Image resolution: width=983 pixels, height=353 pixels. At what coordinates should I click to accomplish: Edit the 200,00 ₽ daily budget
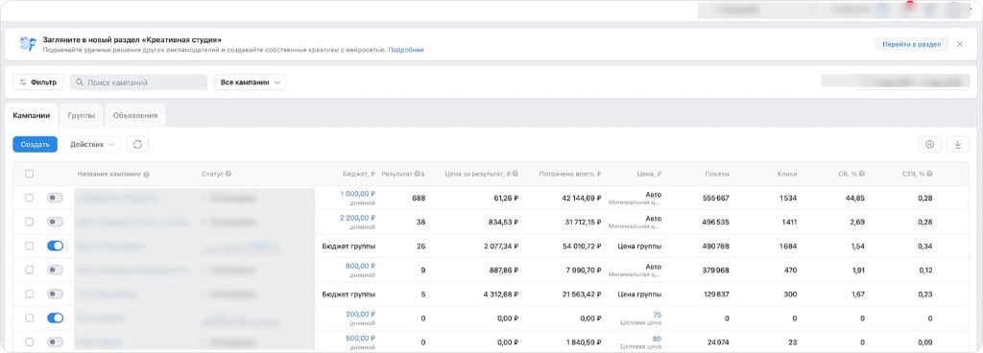pyautogui.click(x=361, y=315)
